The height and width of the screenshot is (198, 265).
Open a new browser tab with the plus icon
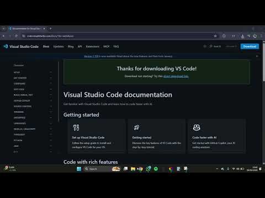(x=51, y=29)
